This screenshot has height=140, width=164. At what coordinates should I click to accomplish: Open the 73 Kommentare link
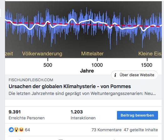(x=107, y=130)
